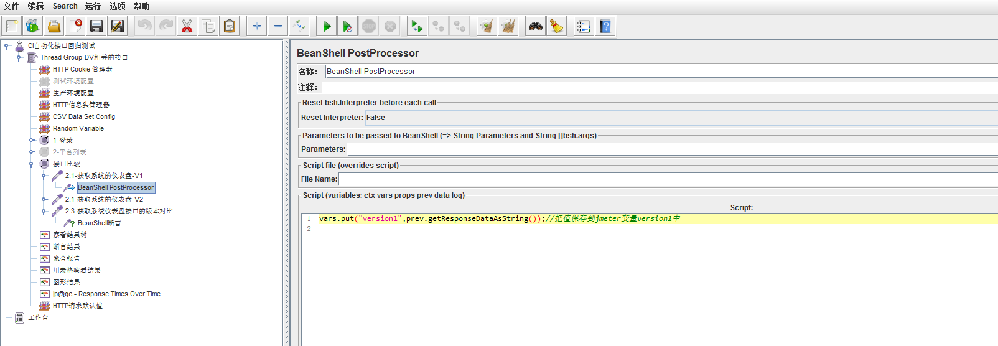998x346 pixels.
Task: Start the test with green Run button
Action: 326,26
